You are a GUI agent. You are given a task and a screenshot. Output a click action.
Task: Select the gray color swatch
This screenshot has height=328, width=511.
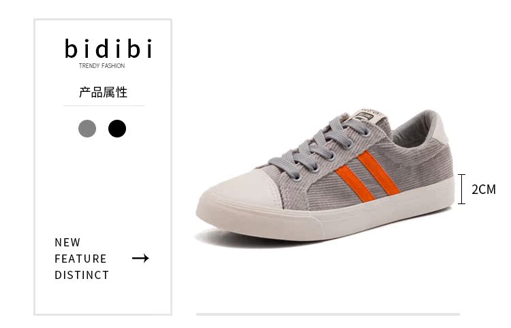[x=87, y=129]
